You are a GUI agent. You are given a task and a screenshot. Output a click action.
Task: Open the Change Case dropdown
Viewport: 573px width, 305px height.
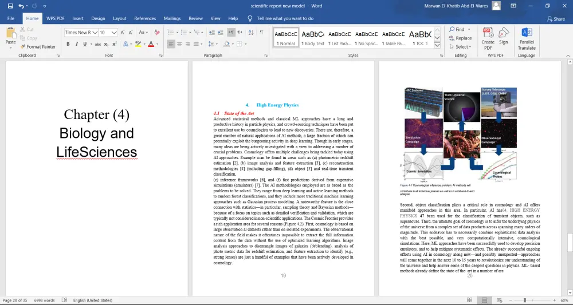[143, 33]
